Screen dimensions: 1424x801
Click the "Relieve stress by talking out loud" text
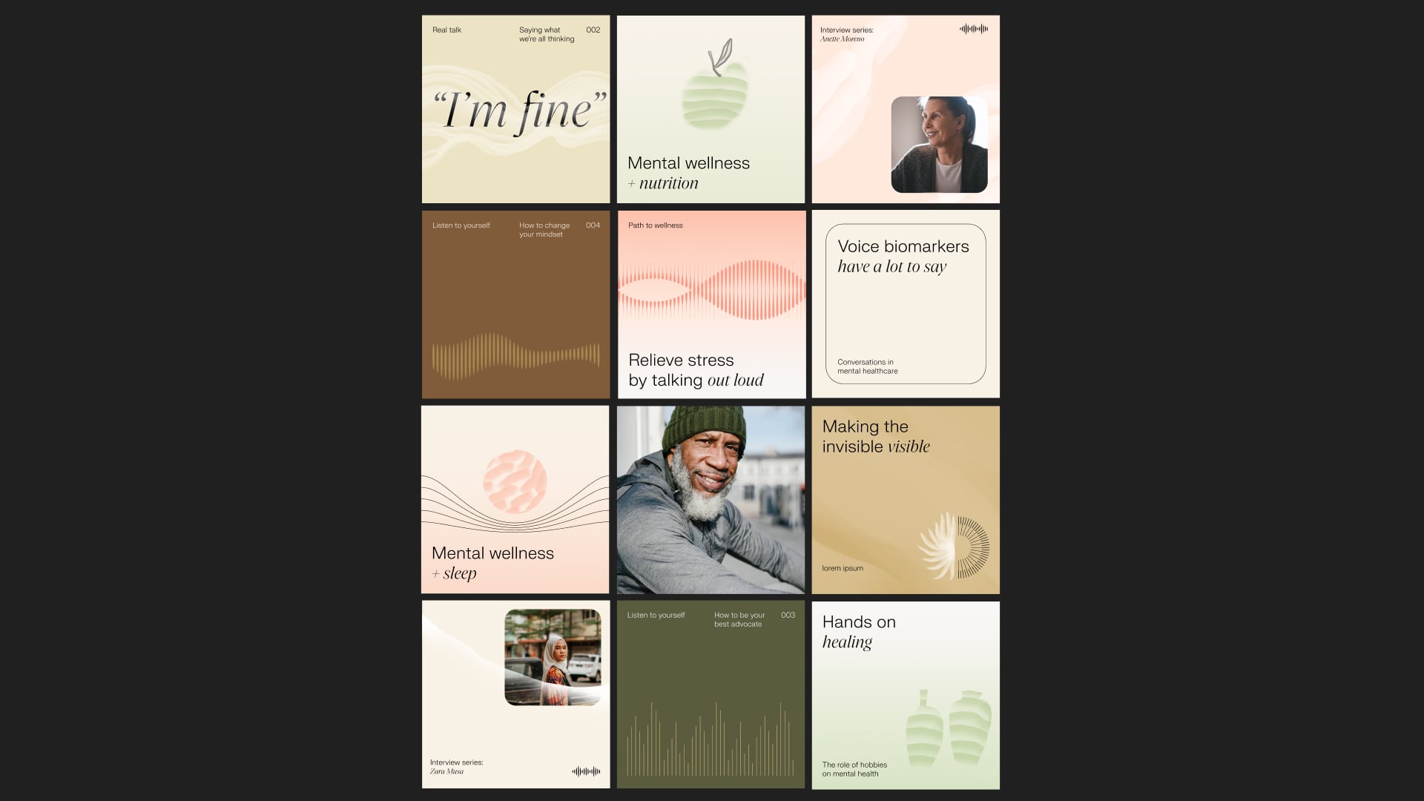tap(696, 370)
